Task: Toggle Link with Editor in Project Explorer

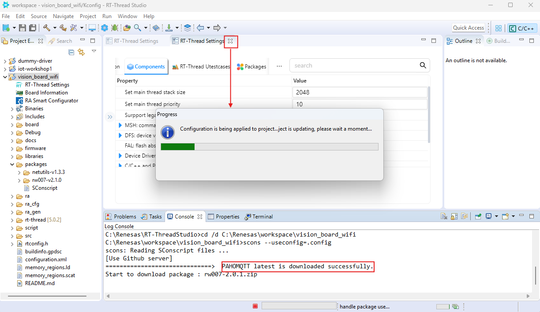Action: click(81, 52)
